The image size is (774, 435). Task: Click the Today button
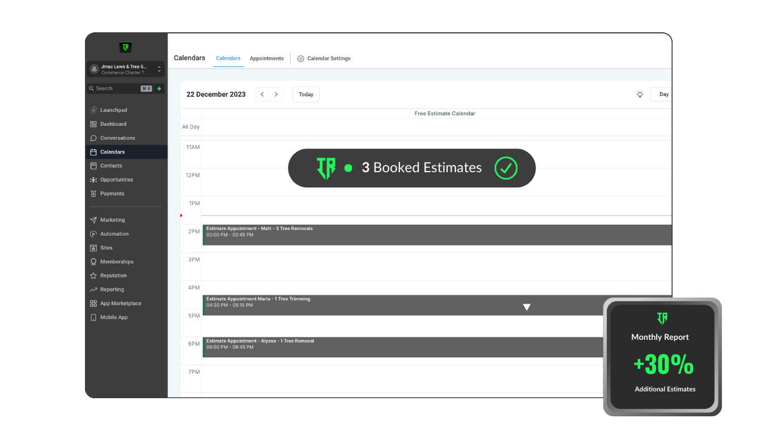pyautogui.click(x=306, y=95)
